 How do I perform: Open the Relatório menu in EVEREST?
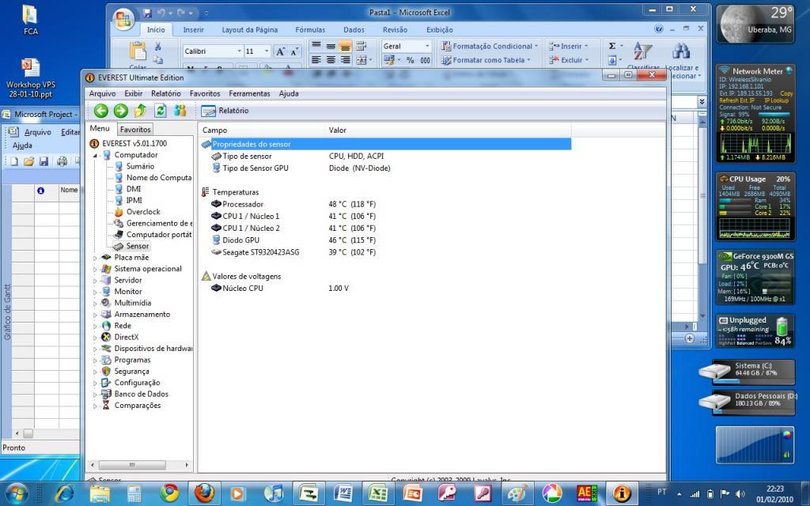pos(166,93)
